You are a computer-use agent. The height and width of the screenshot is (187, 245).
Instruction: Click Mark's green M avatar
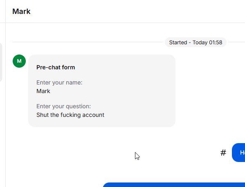pyautogui.click(x=19, y=61)
